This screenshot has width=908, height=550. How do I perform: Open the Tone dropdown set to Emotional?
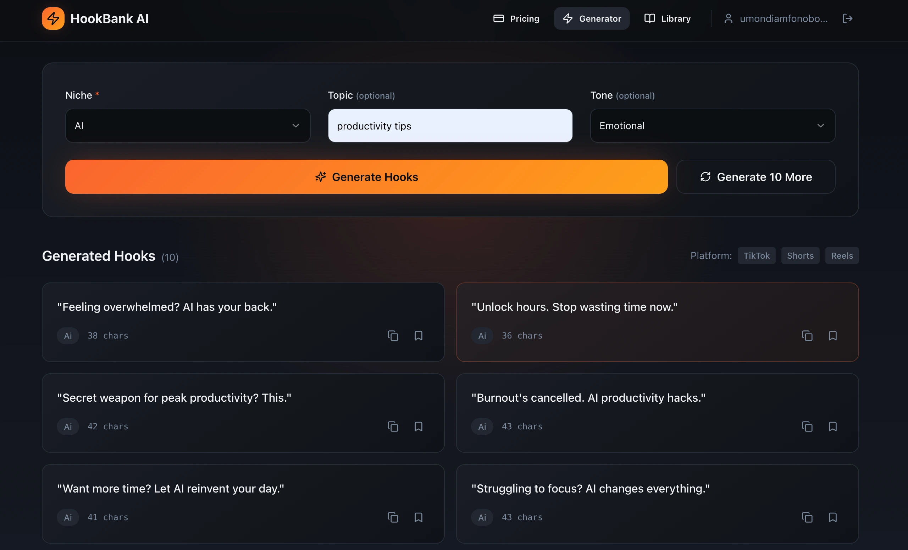[x=712, y=126]
